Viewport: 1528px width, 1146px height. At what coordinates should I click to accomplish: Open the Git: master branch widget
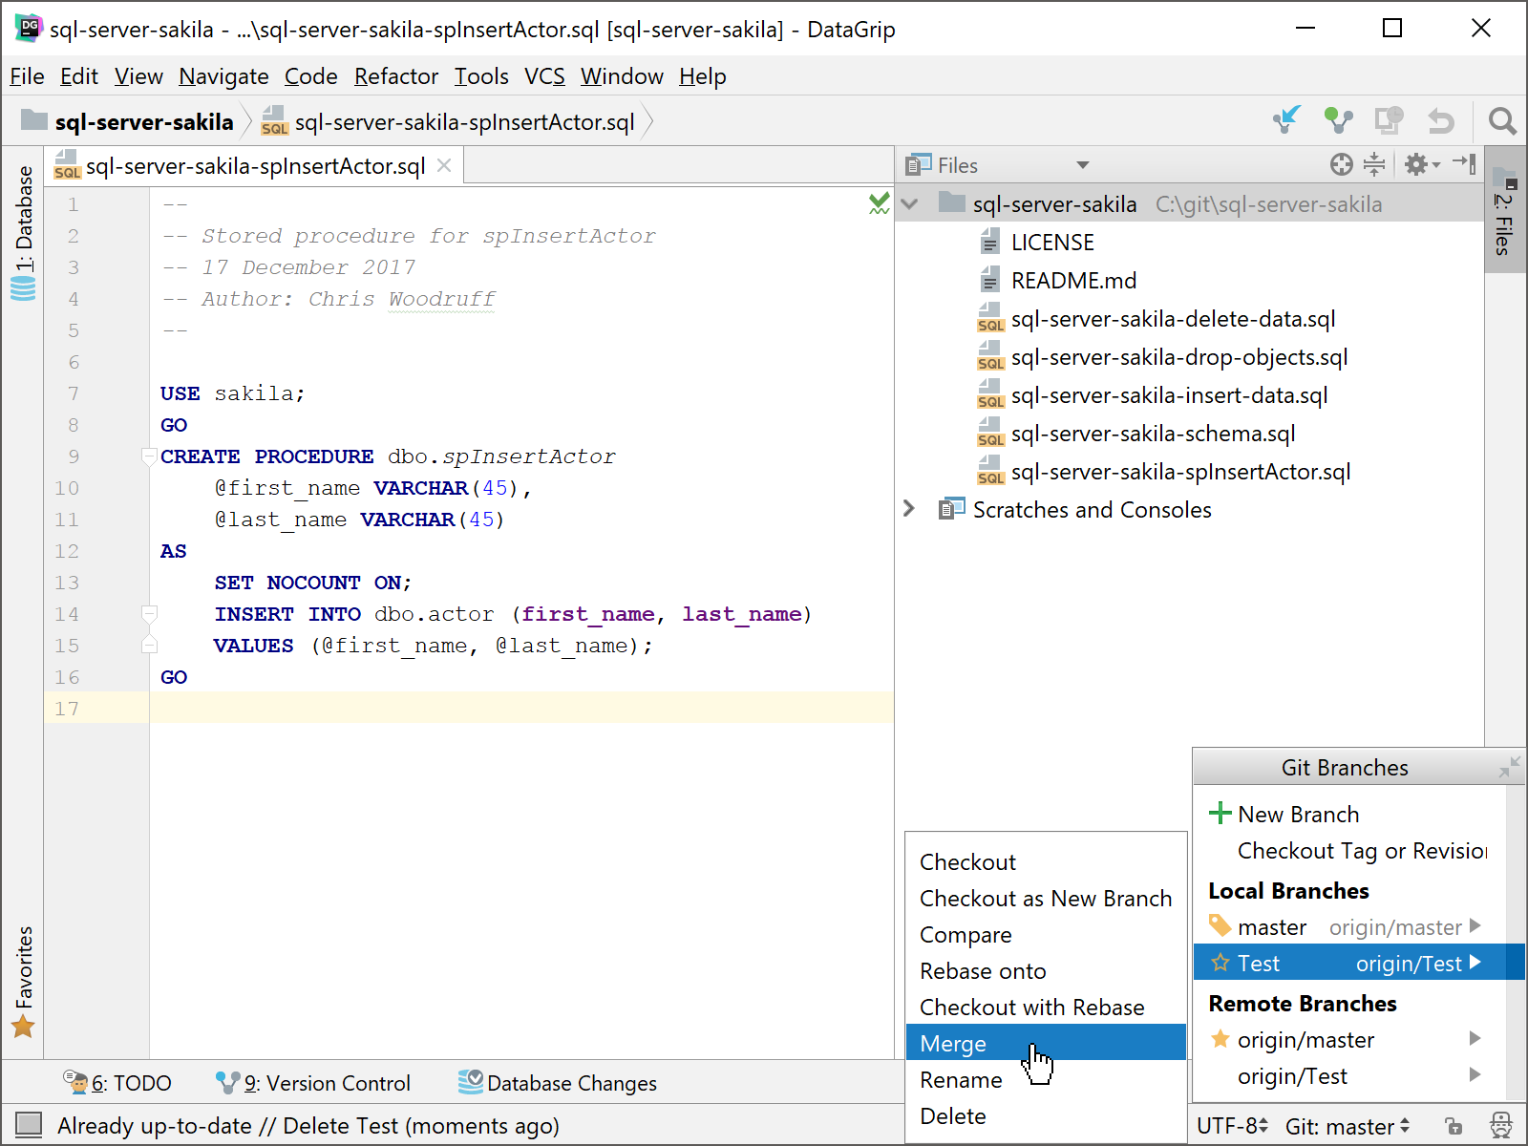1348,1126
